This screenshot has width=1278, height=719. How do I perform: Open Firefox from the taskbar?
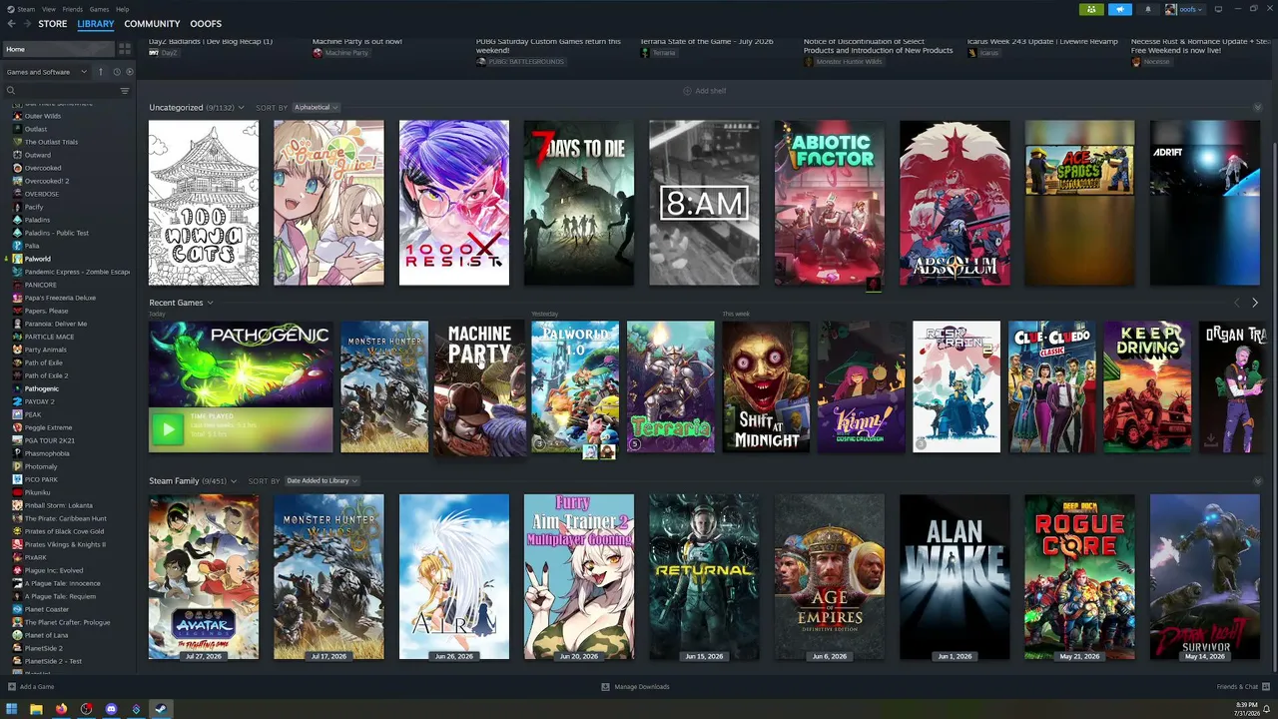tap(62, 709)
